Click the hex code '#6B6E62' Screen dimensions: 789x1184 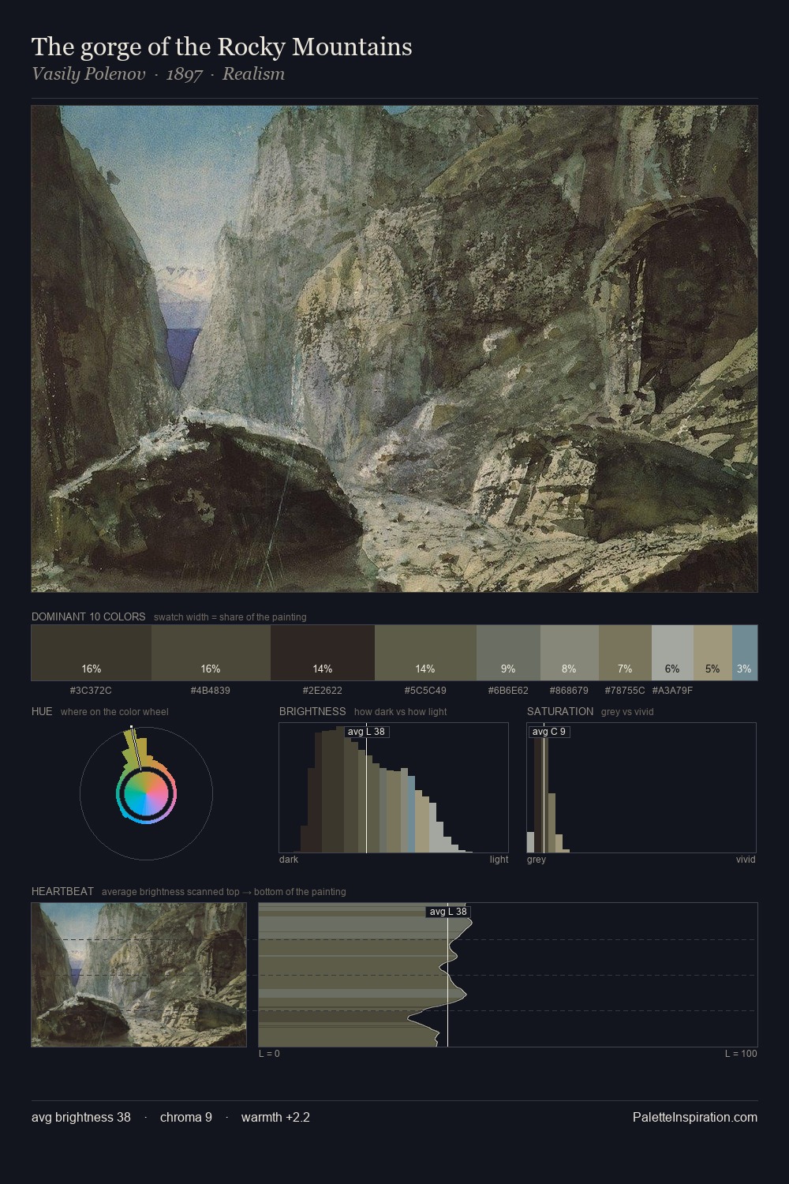508,691
